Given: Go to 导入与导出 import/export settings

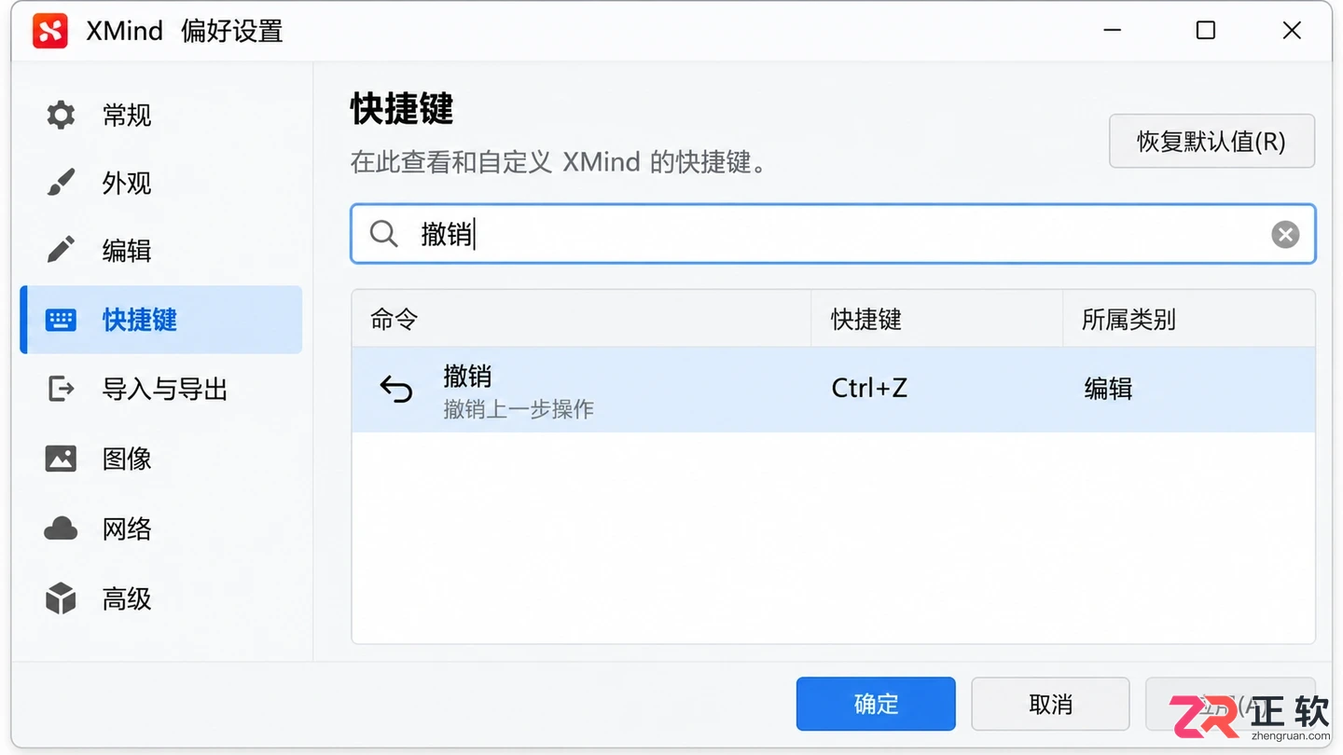Looking at the screenshot, I should point(160,389).
